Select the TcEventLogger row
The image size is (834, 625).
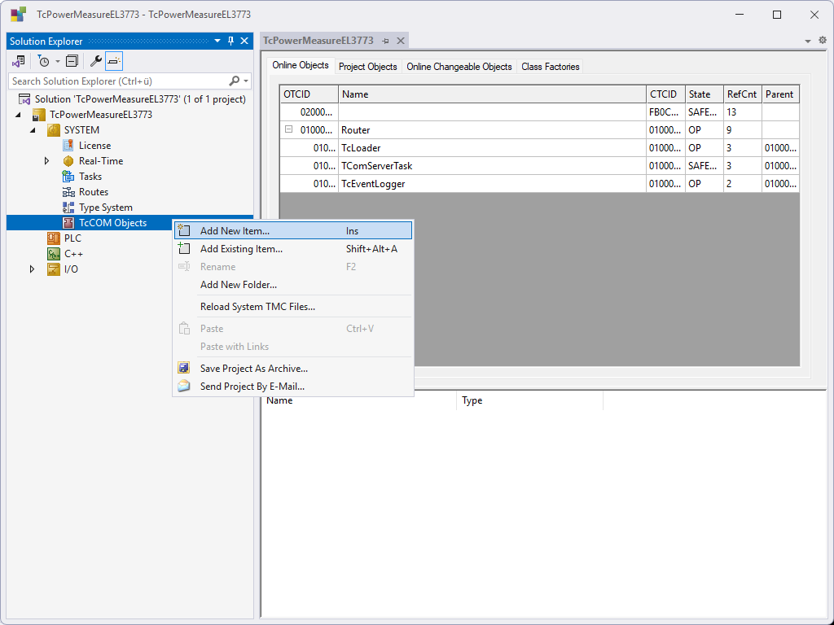click(x=539, y=184)
